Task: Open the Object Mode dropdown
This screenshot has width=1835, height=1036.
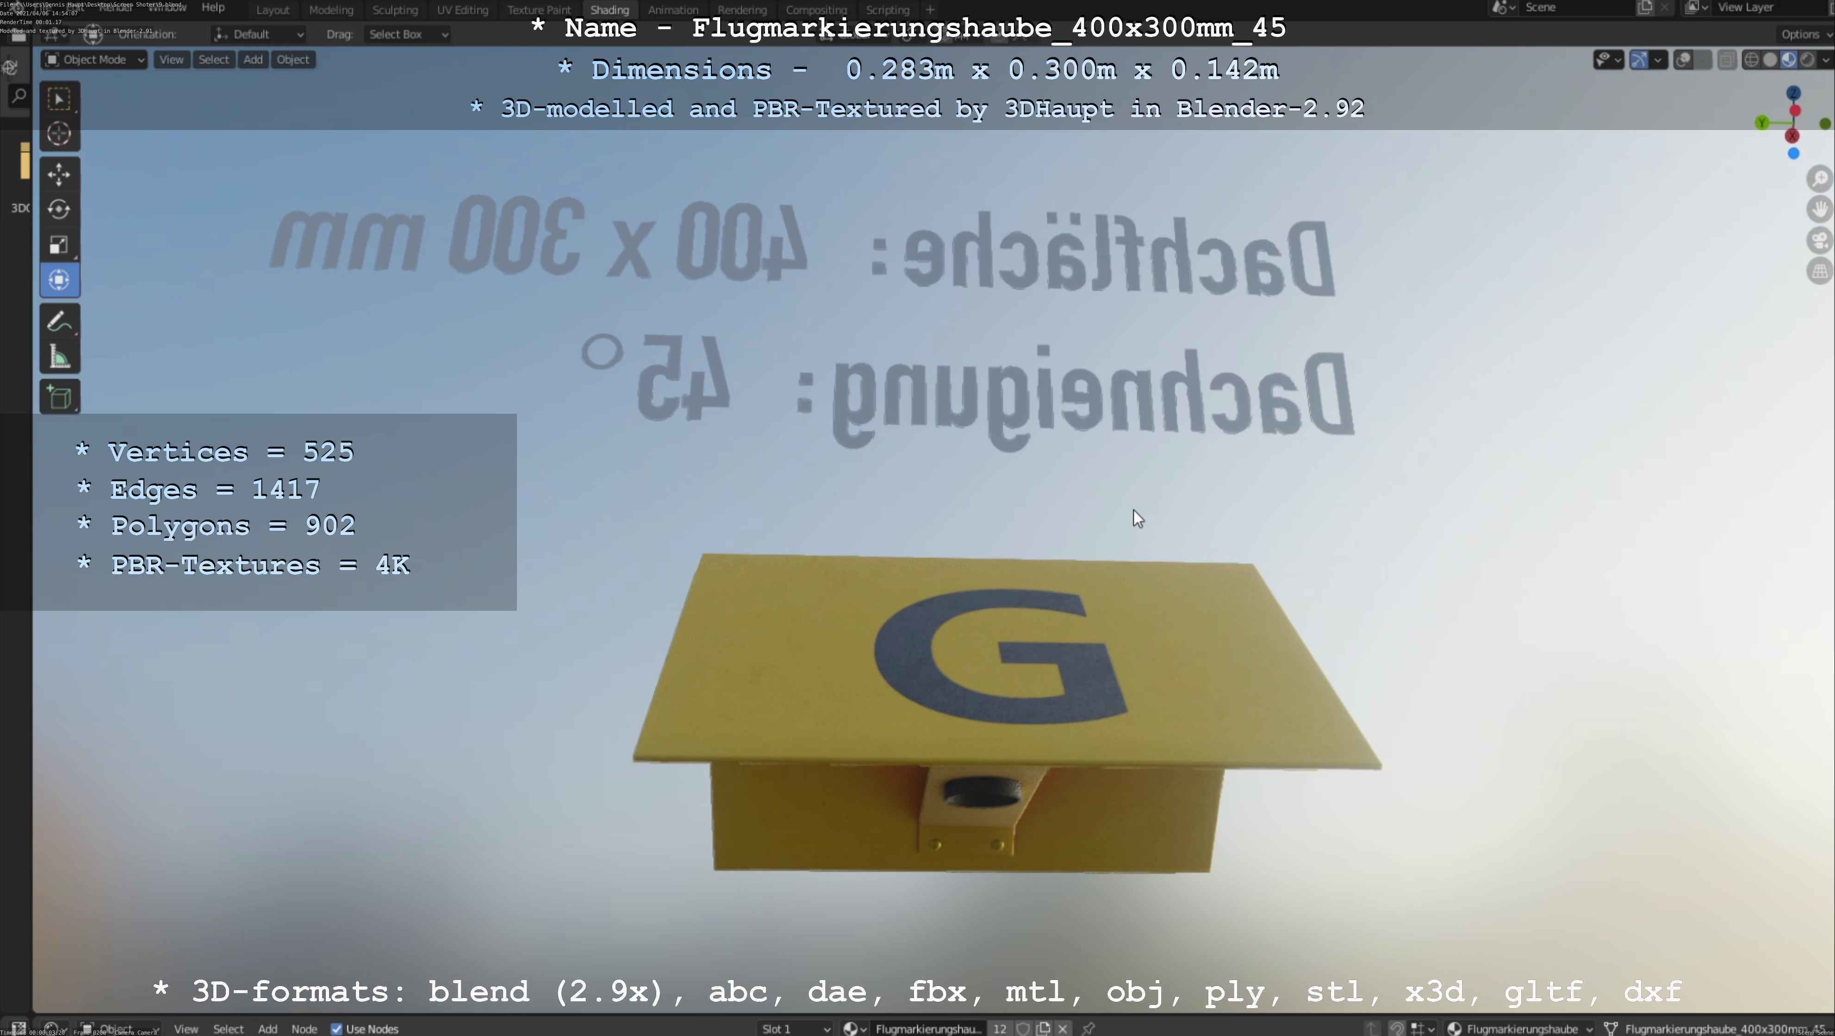Action: pyautogui.click(x=95, y=60)
